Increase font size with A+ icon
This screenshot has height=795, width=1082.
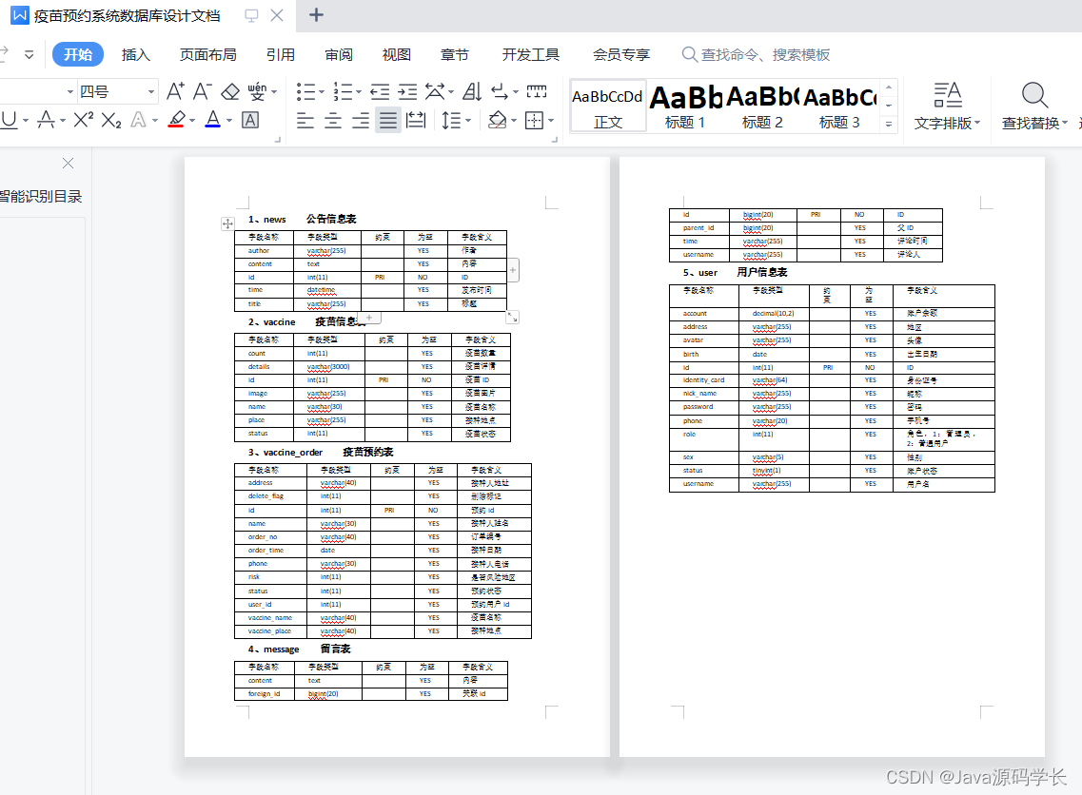tap(175, 91)
